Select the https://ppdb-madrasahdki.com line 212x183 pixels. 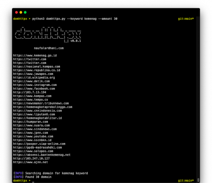pyautogui.click(x=37, y=147)
